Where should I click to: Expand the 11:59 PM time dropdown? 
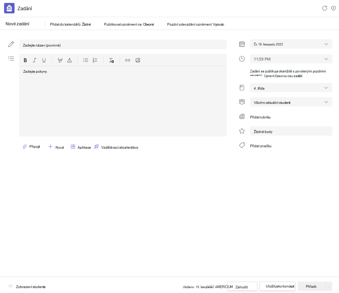291,59
